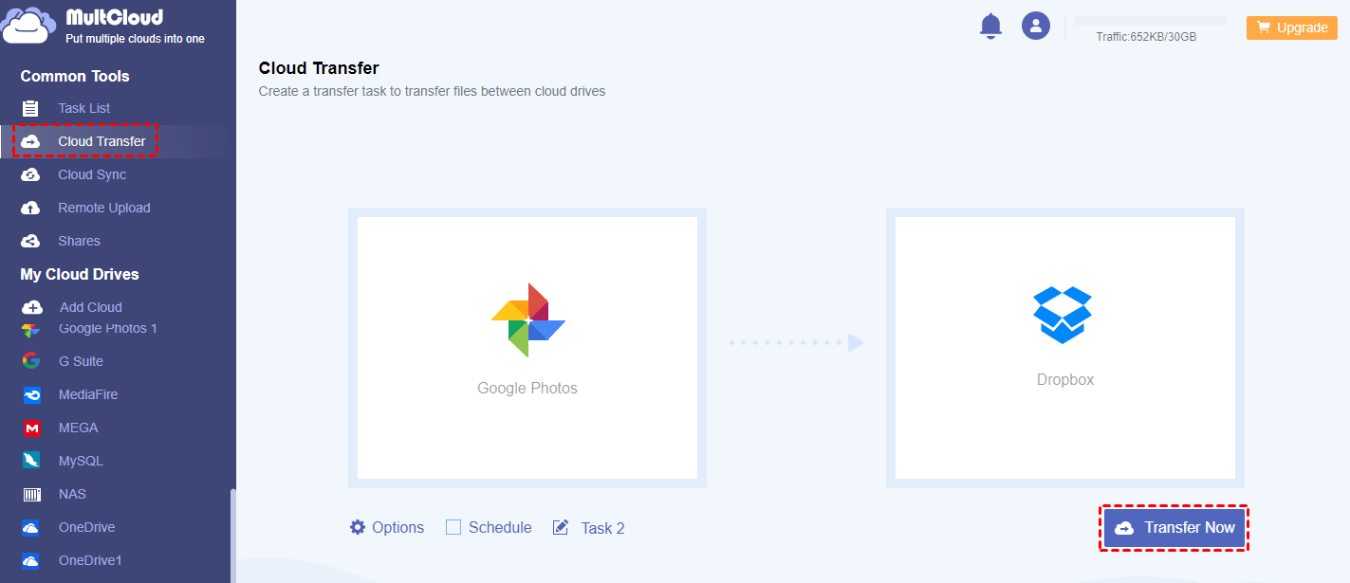Click the OneDrive cloud icon
Screen dimensions: 1350x583
click(x=31, y=527)
